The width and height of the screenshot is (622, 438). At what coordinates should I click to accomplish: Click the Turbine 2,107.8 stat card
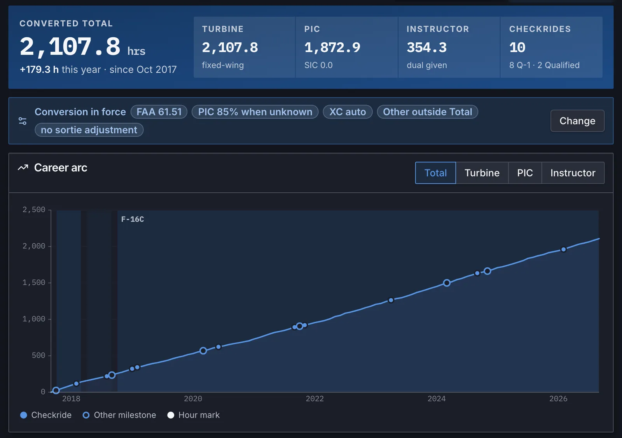pyautogui.click(x=245, y=47)
